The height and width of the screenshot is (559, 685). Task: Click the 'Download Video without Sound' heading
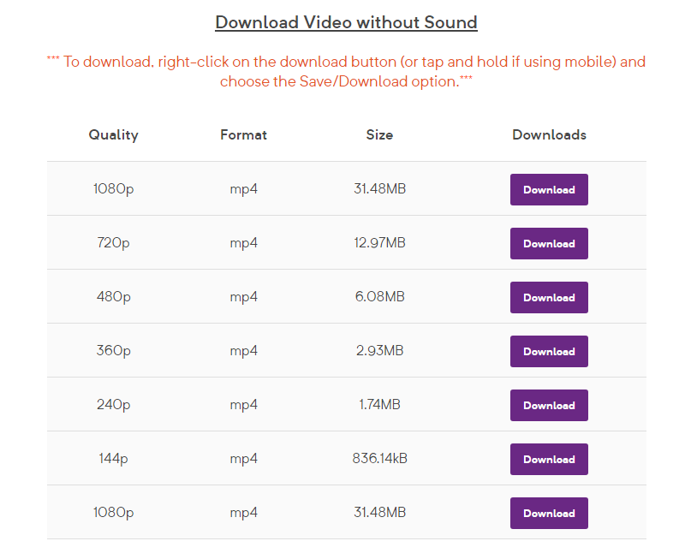tap(346, 22)
